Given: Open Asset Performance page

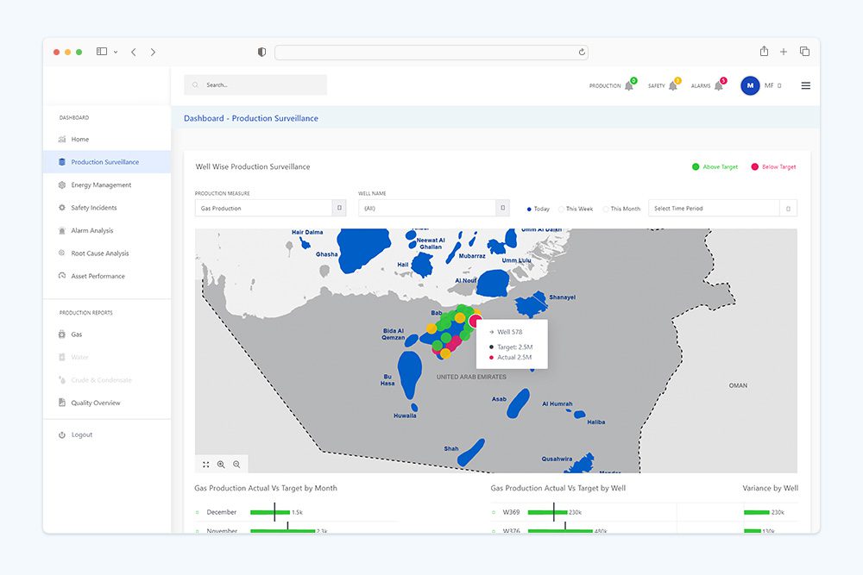Looking at the screenshot, I should (x=107, y=276).
